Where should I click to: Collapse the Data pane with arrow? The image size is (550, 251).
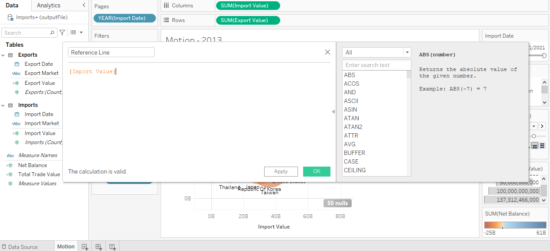(84, 5)
